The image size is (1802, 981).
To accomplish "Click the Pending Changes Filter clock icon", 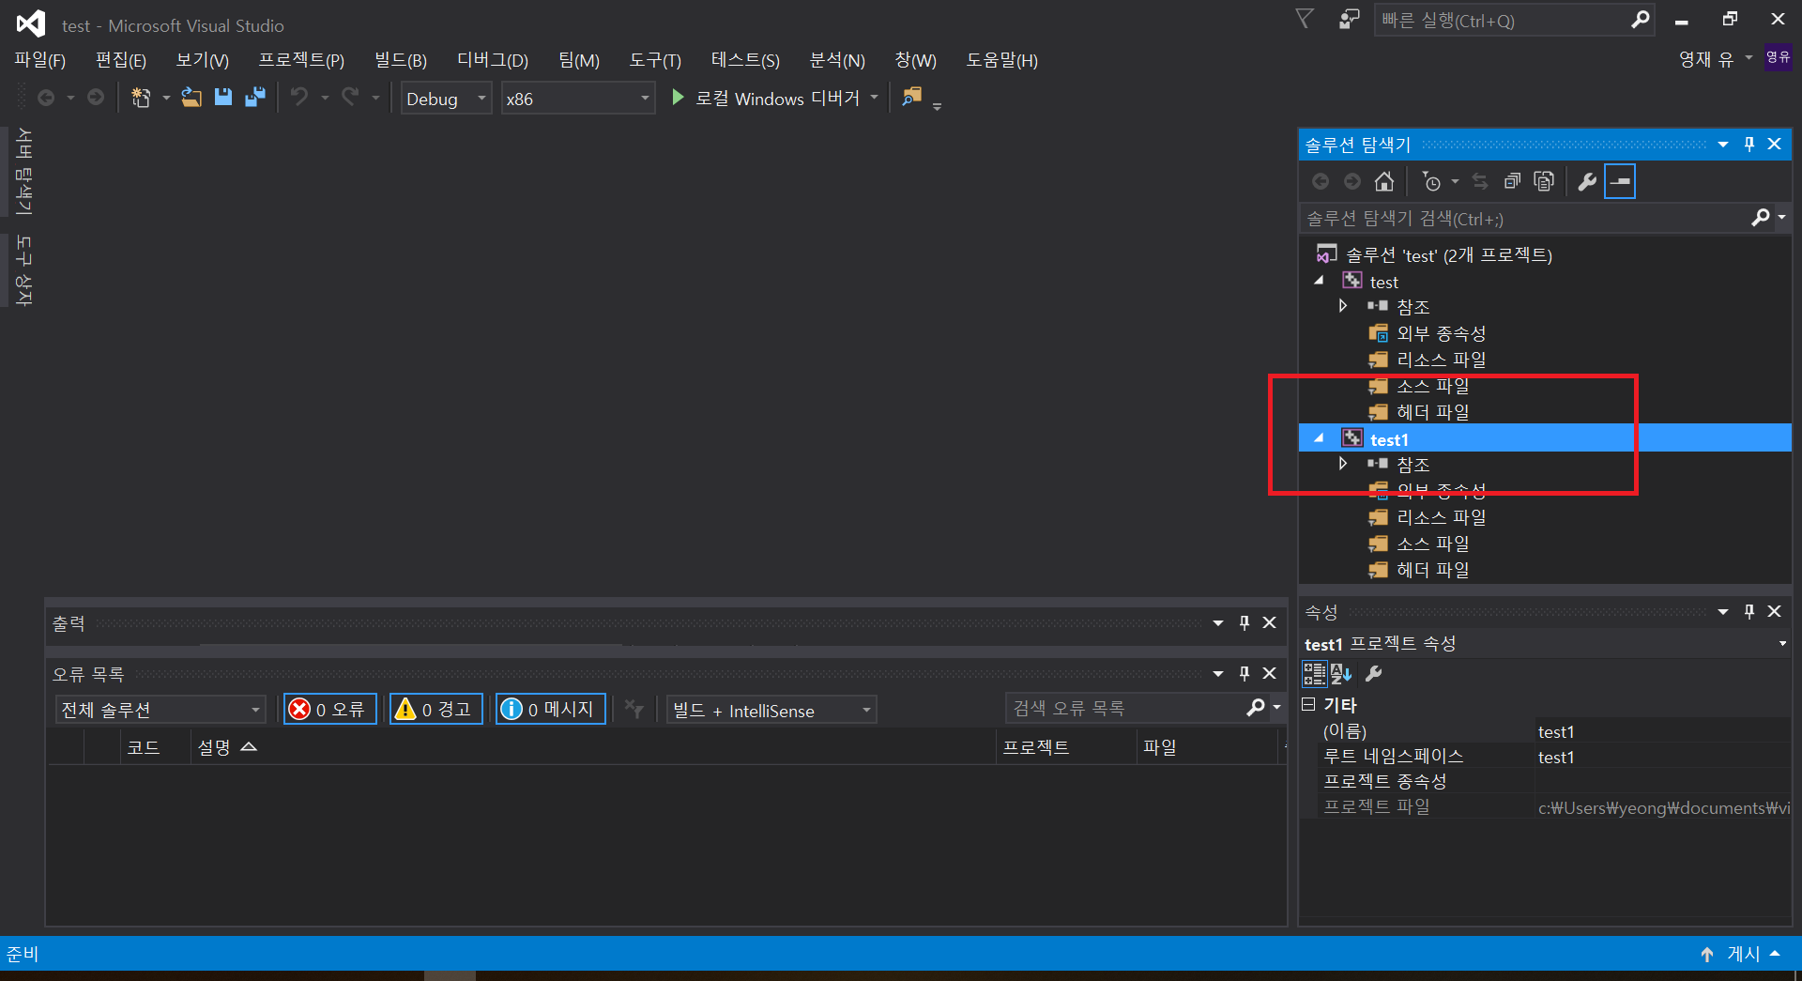I will 1431,181.
